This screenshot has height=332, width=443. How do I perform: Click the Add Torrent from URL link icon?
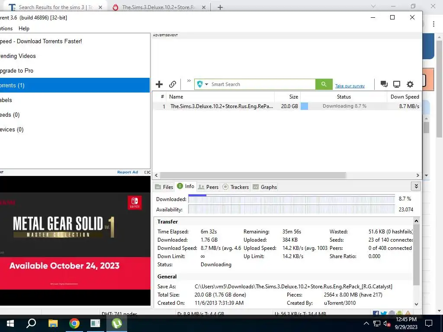tap(172, 84)
